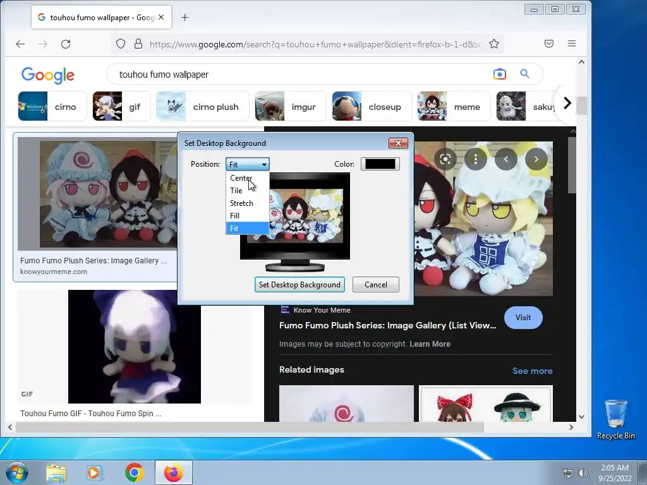Open See more related images link
Viewport: 647px width, 485px height.
[532, 371]
